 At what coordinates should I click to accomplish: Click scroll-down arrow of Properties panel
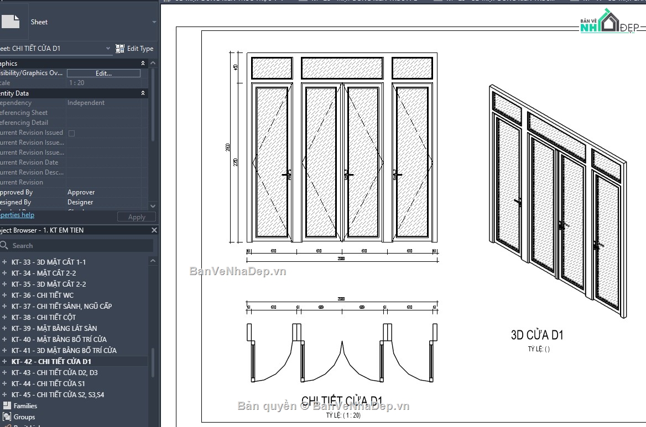click(153, 205)
